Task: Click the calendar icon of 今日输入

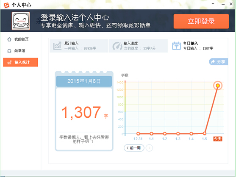Action: pyautogui.click(x=176, y=46)
